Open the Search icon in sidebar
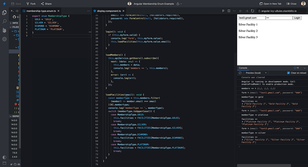 [4, 21]
